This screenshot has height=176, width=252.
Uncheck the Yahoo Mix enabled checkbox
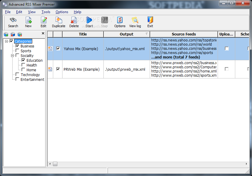pyautogui.click(x=58, y=48)
